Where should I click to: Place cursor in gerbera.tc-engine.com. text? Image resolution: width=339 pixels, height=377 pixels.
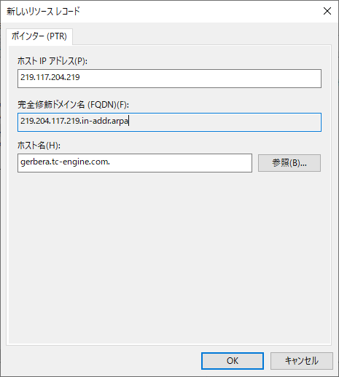(x=65, y=162)
